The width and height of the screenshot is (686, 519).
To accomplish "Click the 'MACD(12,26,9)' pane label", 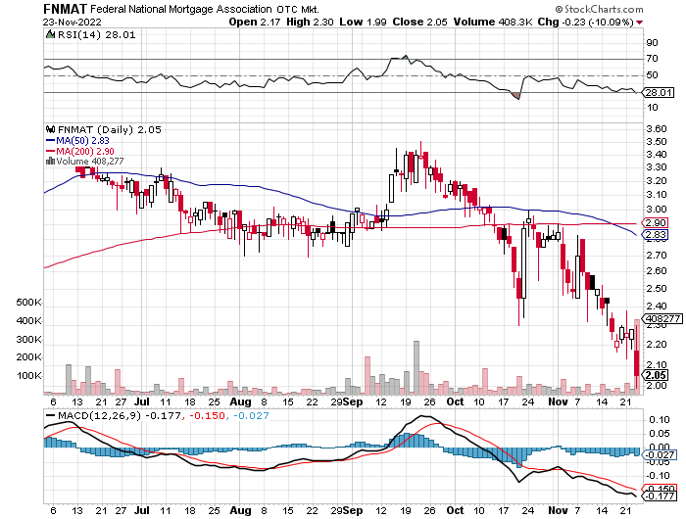I will (x=99, y=416).
